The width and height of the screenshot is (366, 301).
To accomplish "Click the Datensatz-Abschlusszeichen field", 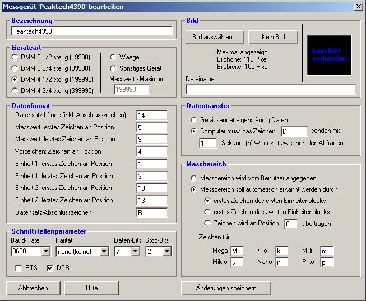I will pyautogui.click(x=152, y=213).
